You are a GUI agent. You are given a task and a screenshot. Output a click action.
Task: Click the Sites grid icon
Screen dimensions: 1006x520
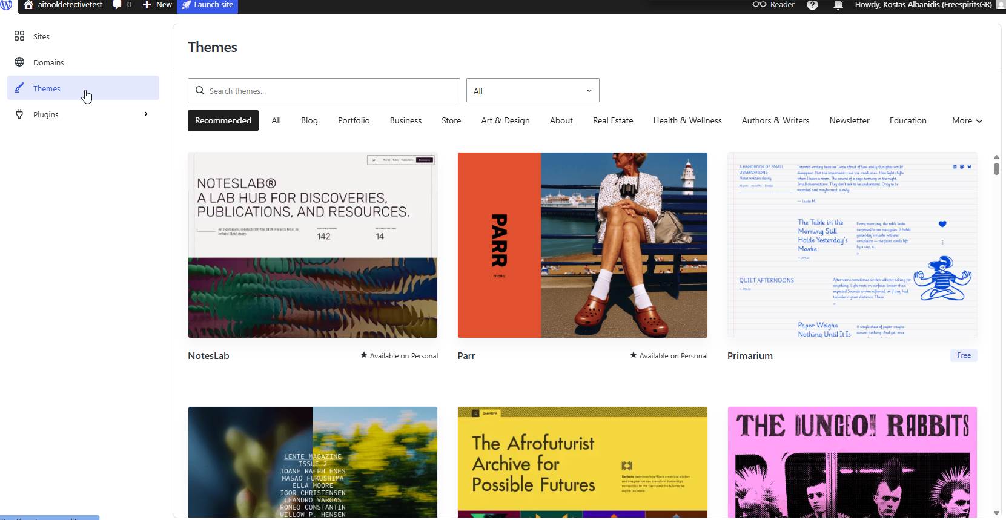click(x=19, y=36)
